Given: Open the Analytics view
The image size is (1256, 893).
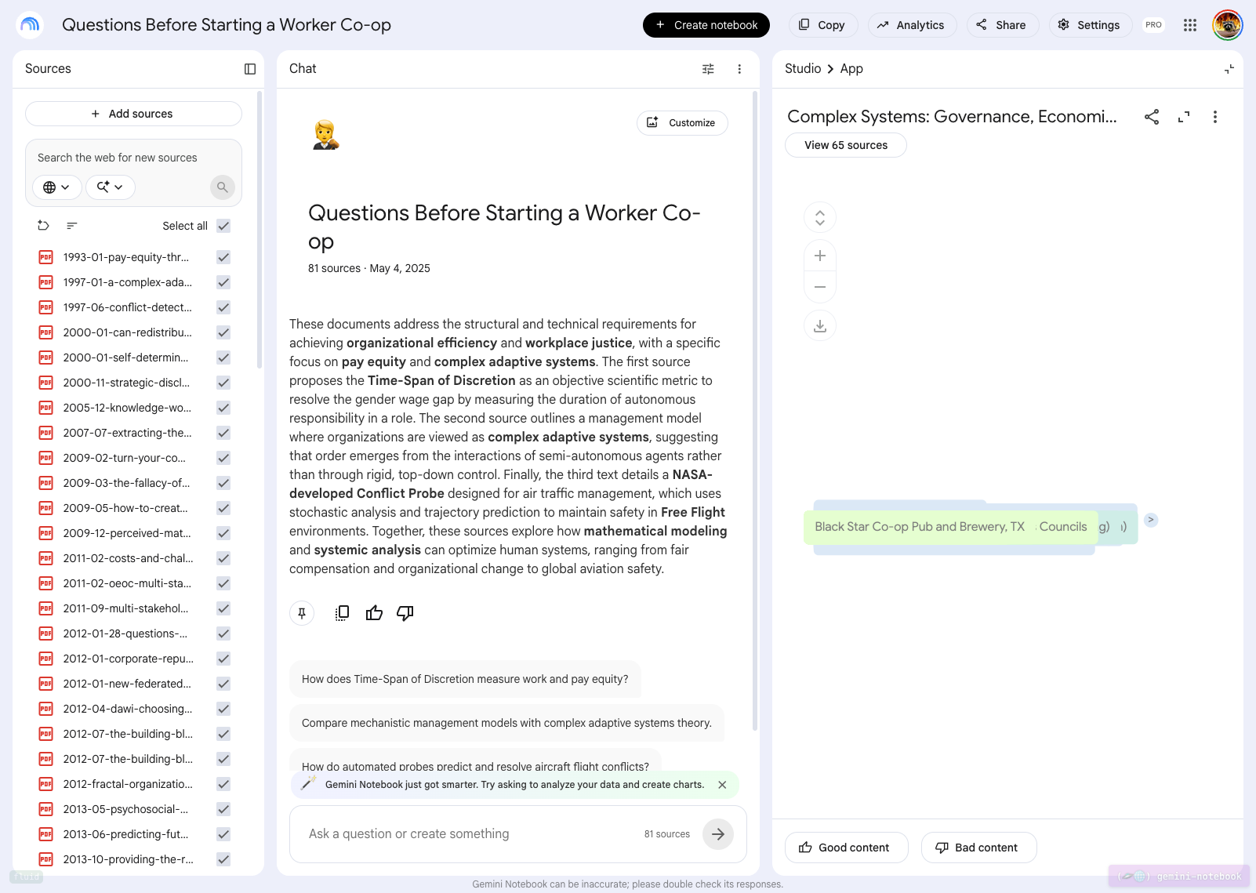Looking at the screenshot, I should 912,25.
